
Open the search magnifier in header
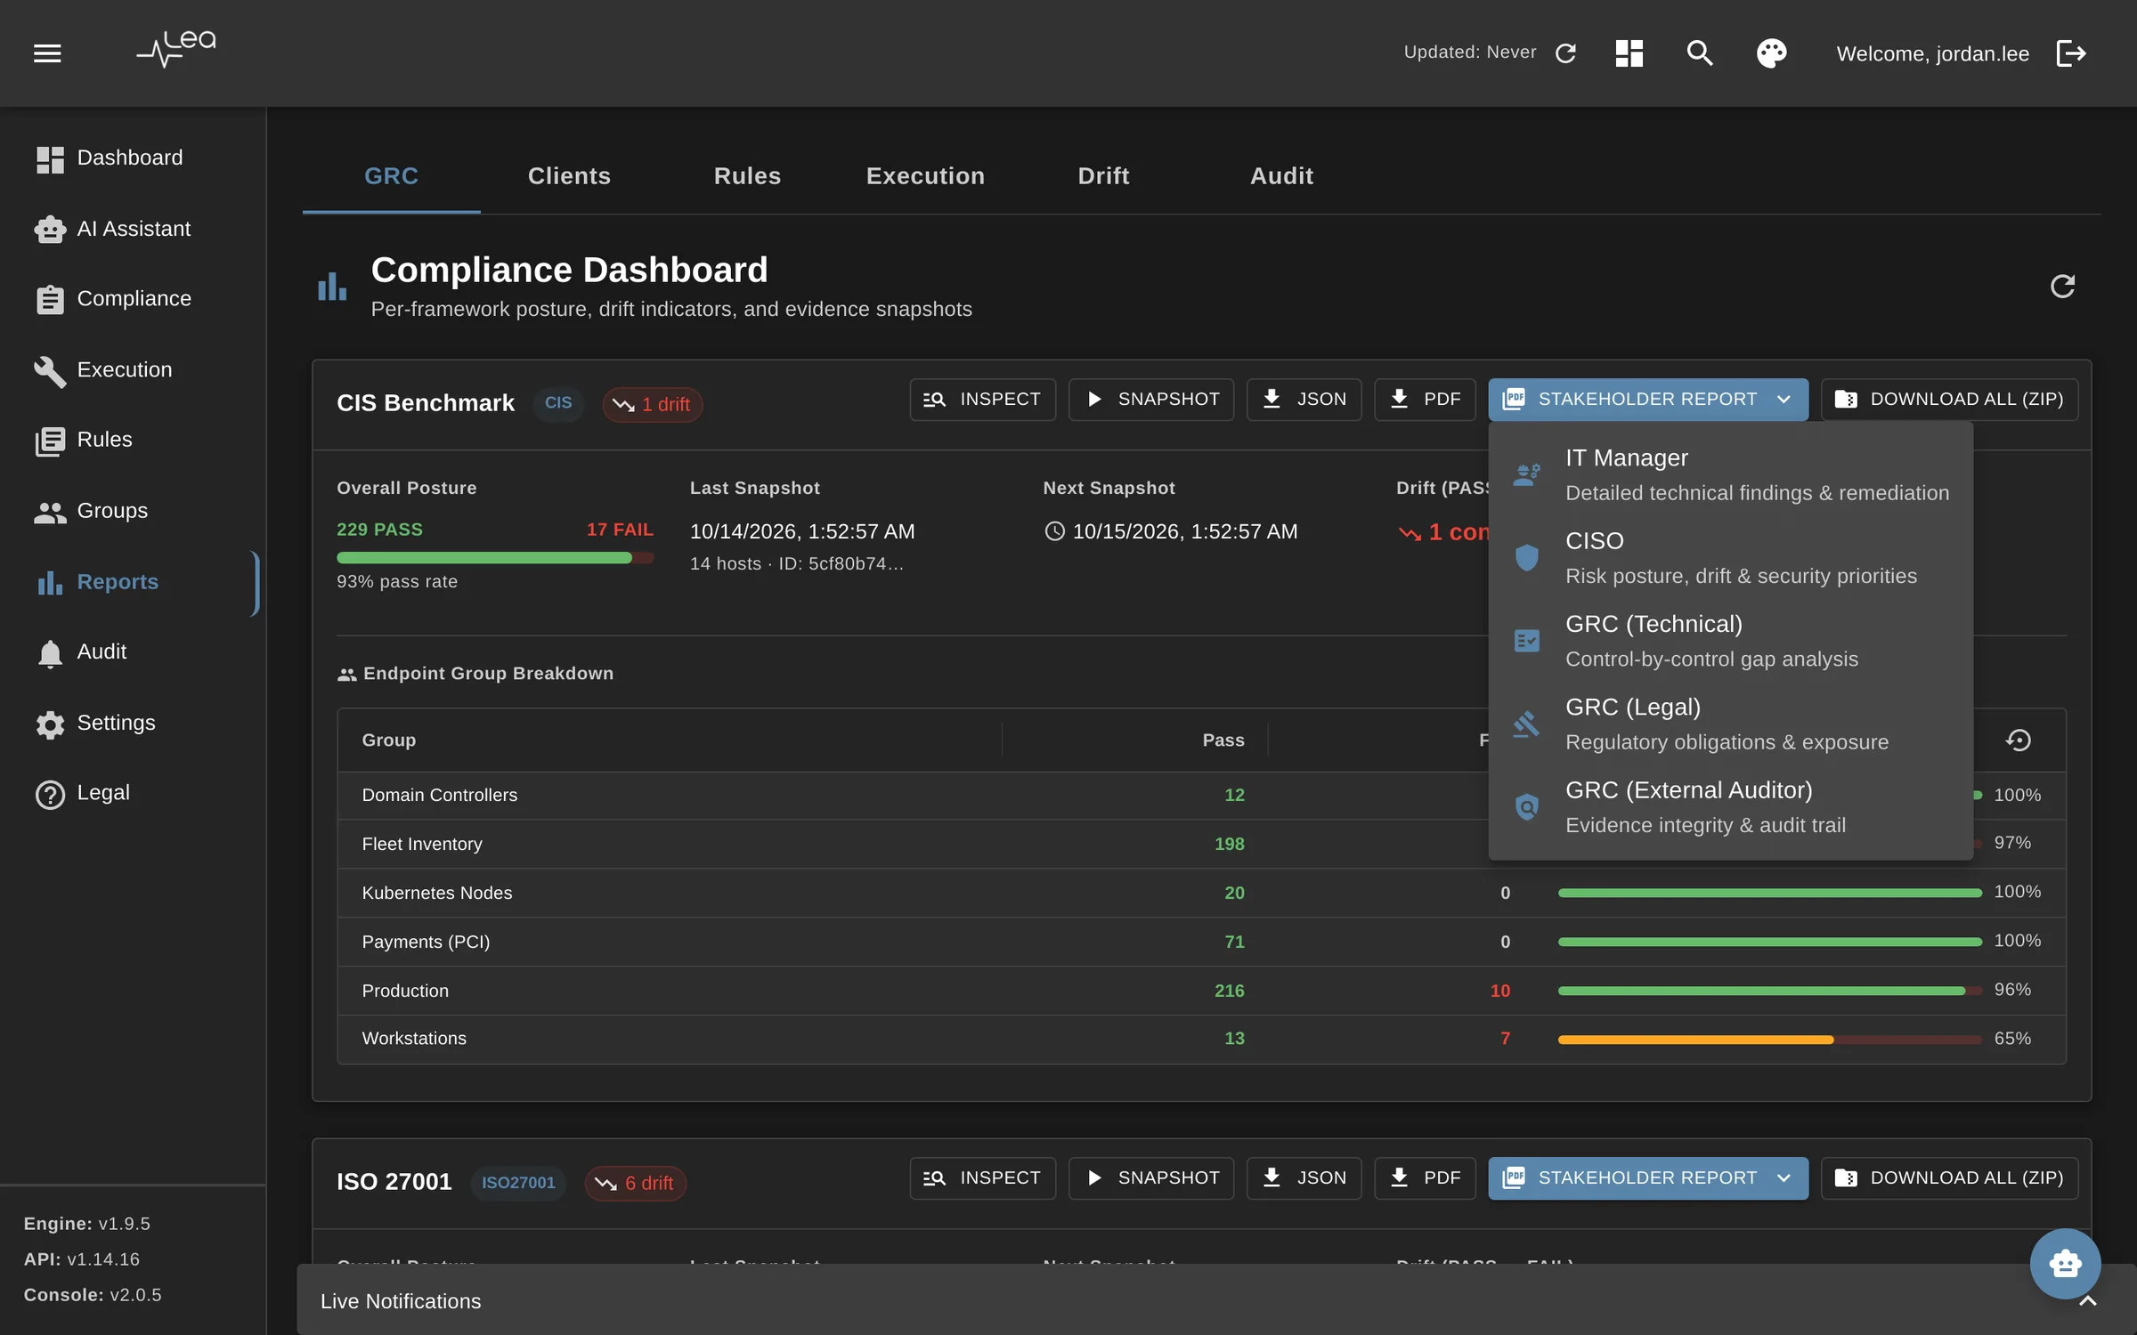coord(1700,53)
